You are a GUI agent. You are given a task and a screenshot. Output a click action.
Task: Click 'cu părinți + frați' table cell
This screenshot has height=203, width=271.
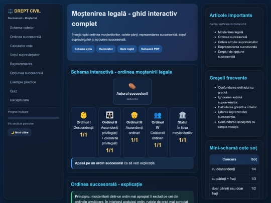click(x=229, y=179)
